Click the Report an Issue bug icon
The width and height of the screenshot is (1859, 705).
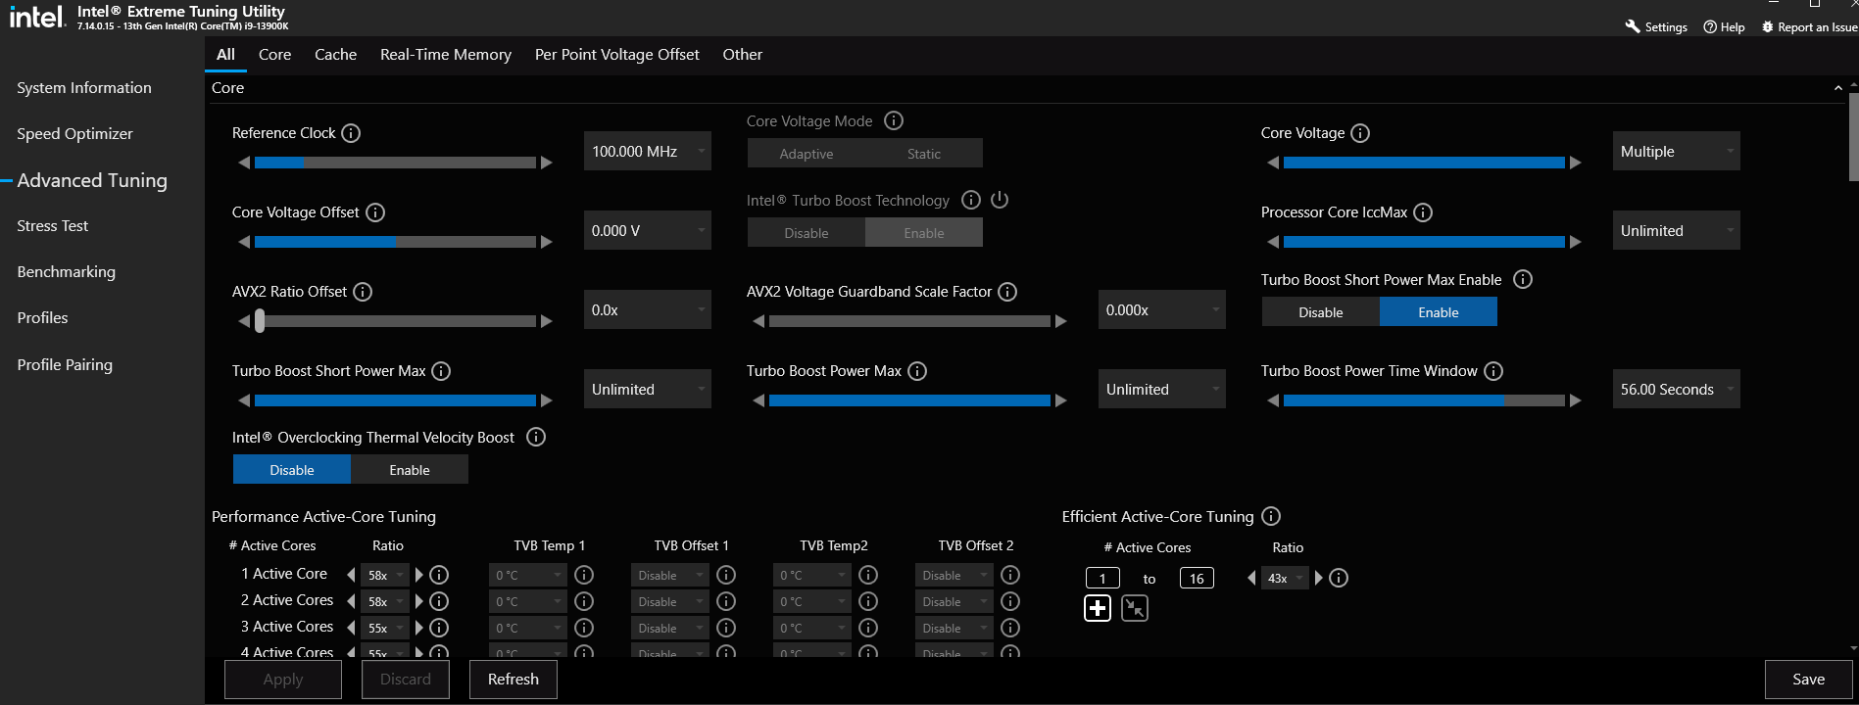point(1768,26)
